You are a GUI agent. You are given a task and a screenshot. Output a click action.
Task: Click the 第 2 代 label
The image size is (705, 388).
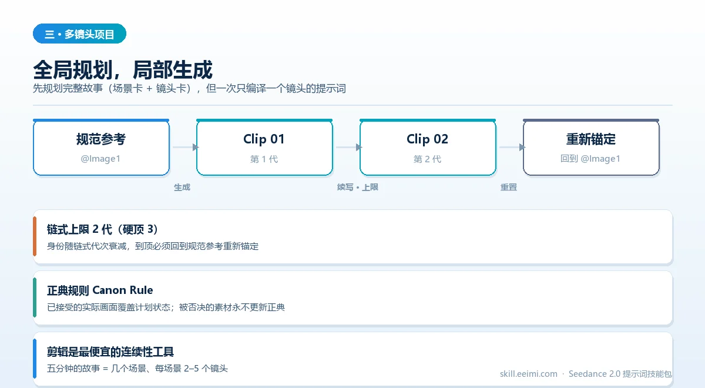[x=428, y=159]
